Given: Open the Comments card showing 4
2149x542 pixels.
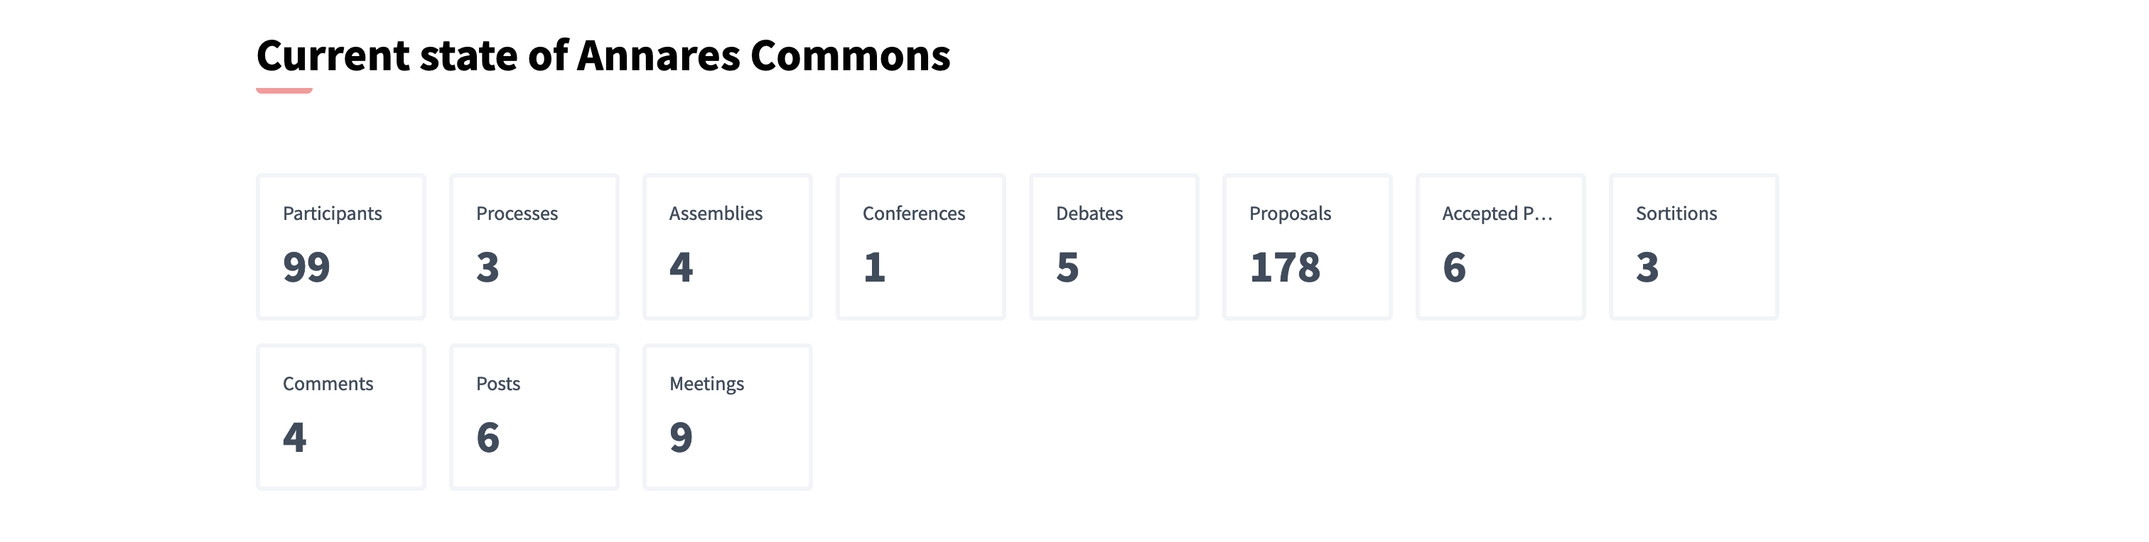Looking at the screenshot, I should pos(340,416).
